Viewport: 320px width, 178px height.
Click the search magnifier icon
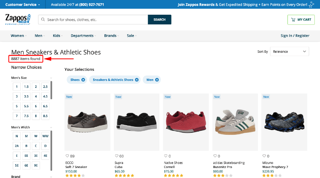tap(43, 20)
